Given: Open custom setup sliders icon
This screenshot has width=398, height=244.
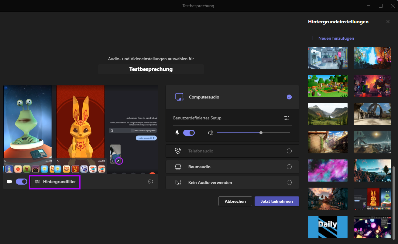Looking at the screenshot, I should pyautogui.click(x=287, y=118).
